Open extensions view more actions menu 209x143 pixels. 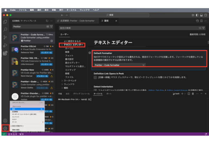pos(51,21)
